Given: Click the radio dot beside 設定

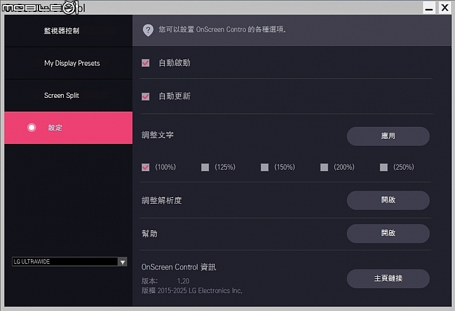Looking at the screenshot, I should (32, 127).
